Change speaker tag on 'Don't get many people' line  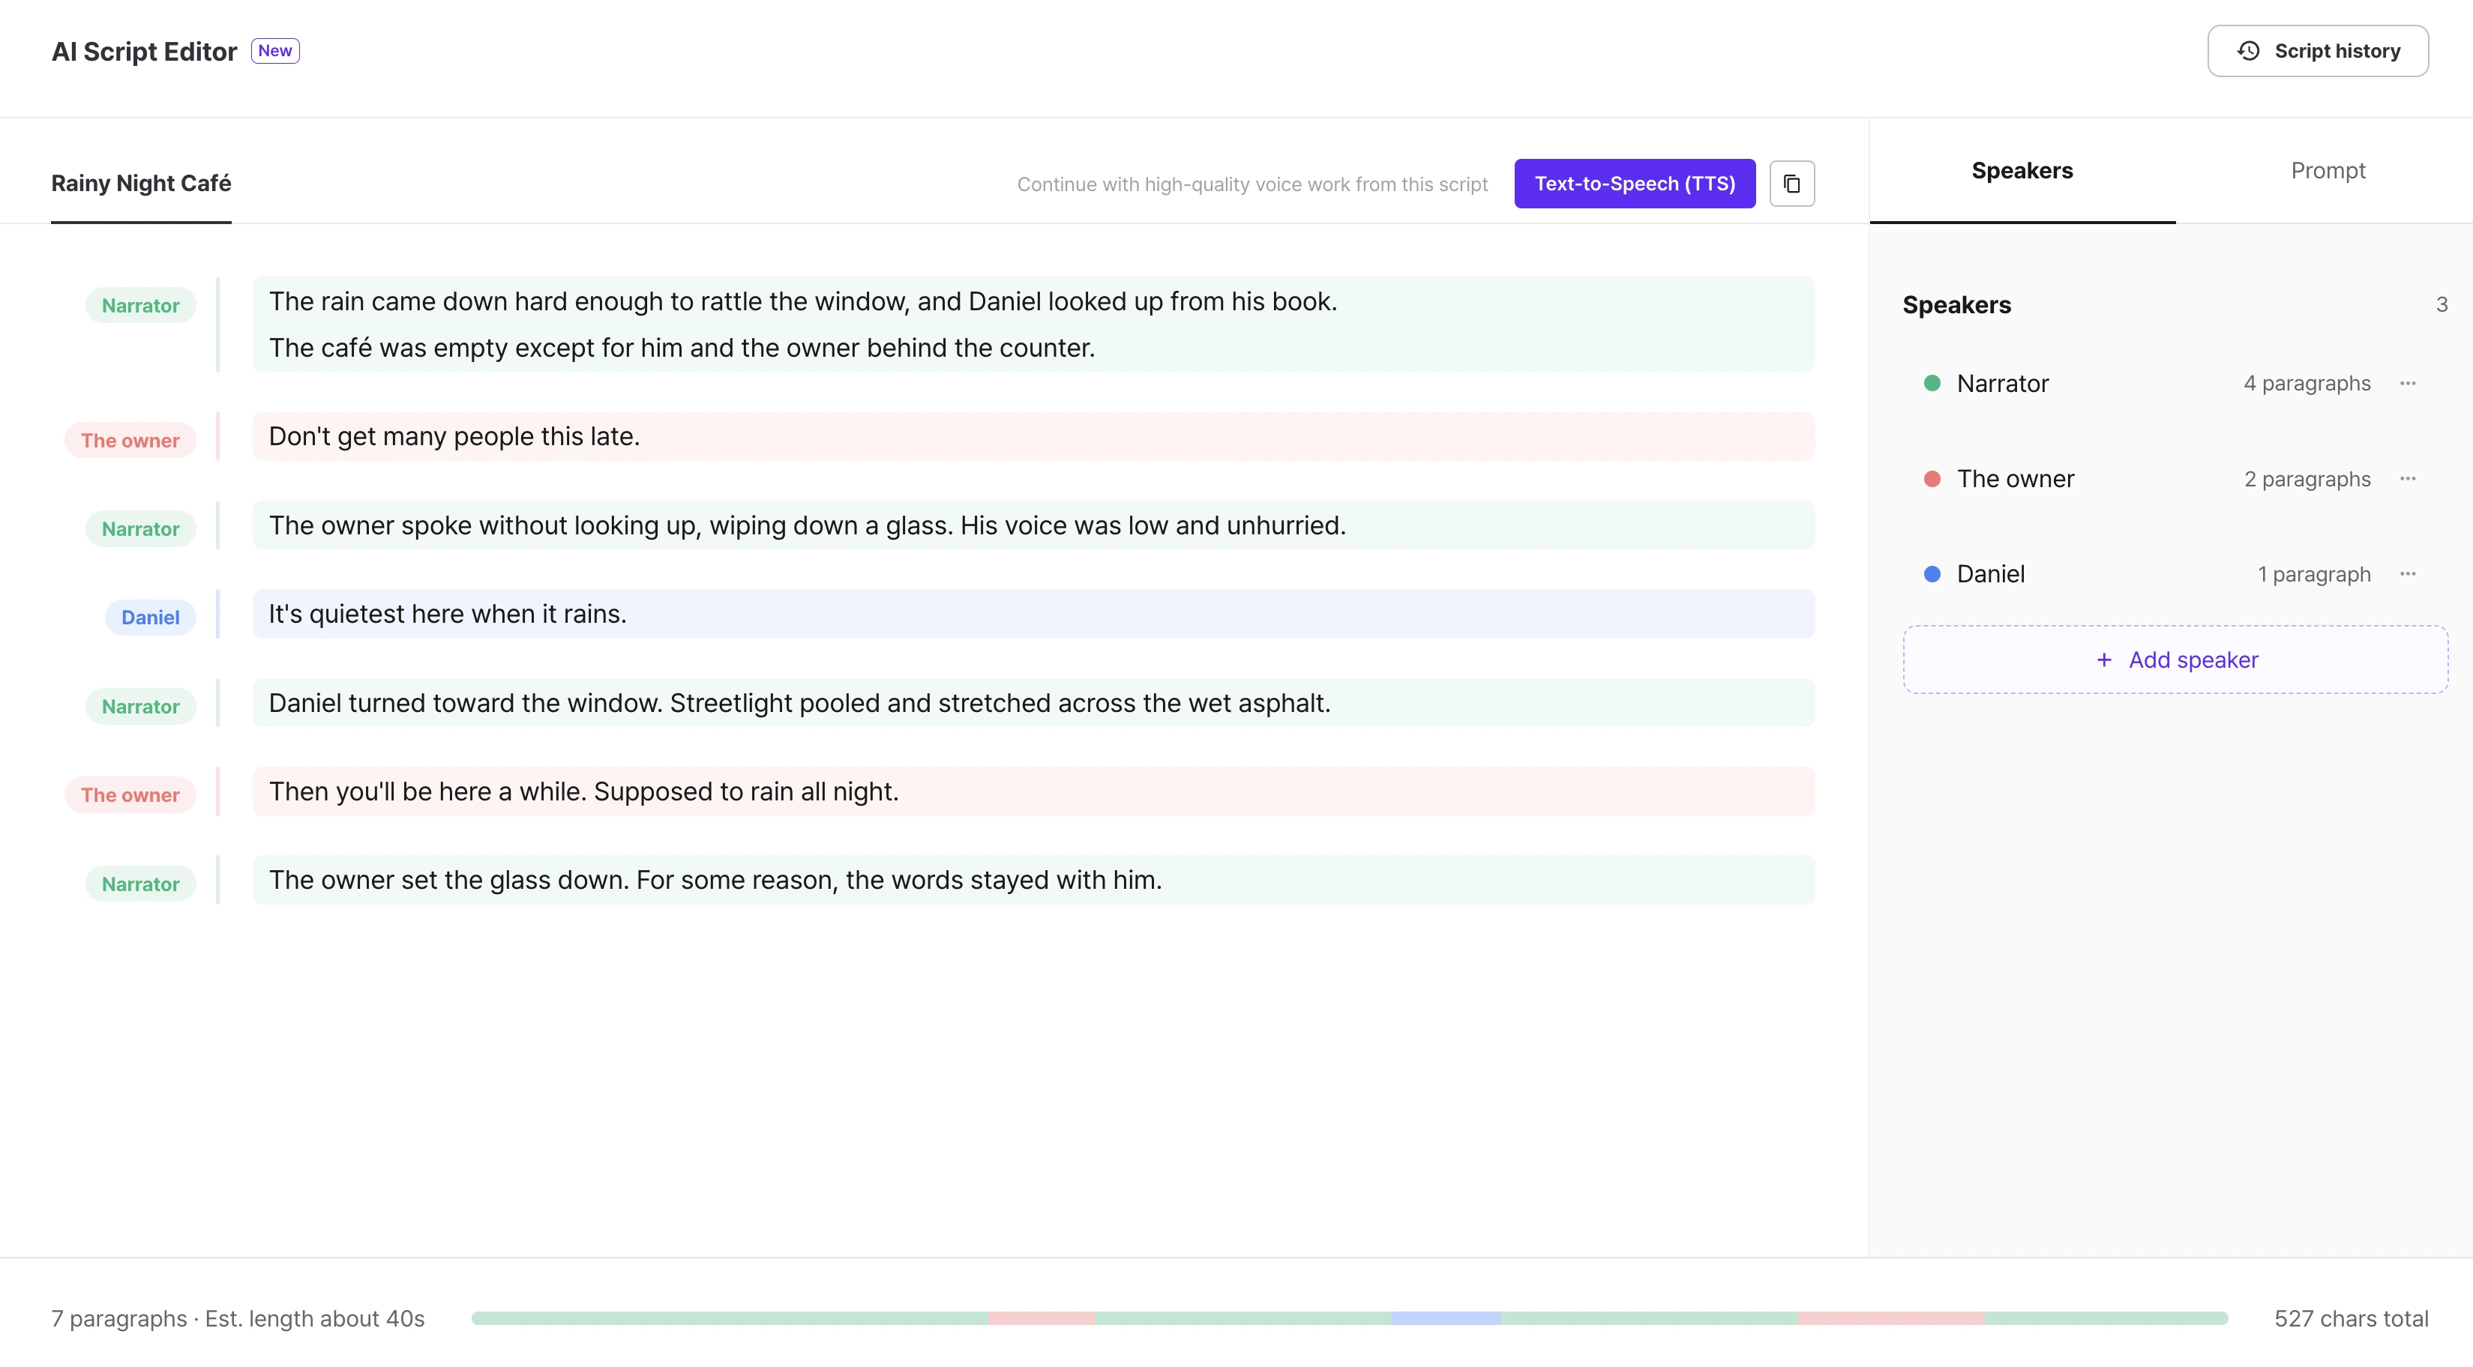click(x=130, y=441)
